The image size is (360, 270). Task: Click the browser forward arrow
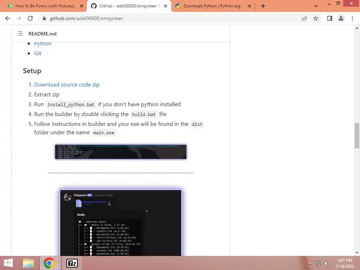[19, 18]
